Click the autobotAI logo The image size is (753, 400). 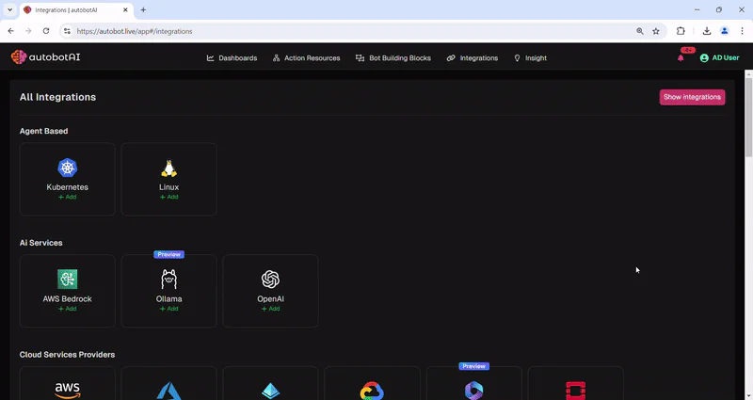pos(45,57)
